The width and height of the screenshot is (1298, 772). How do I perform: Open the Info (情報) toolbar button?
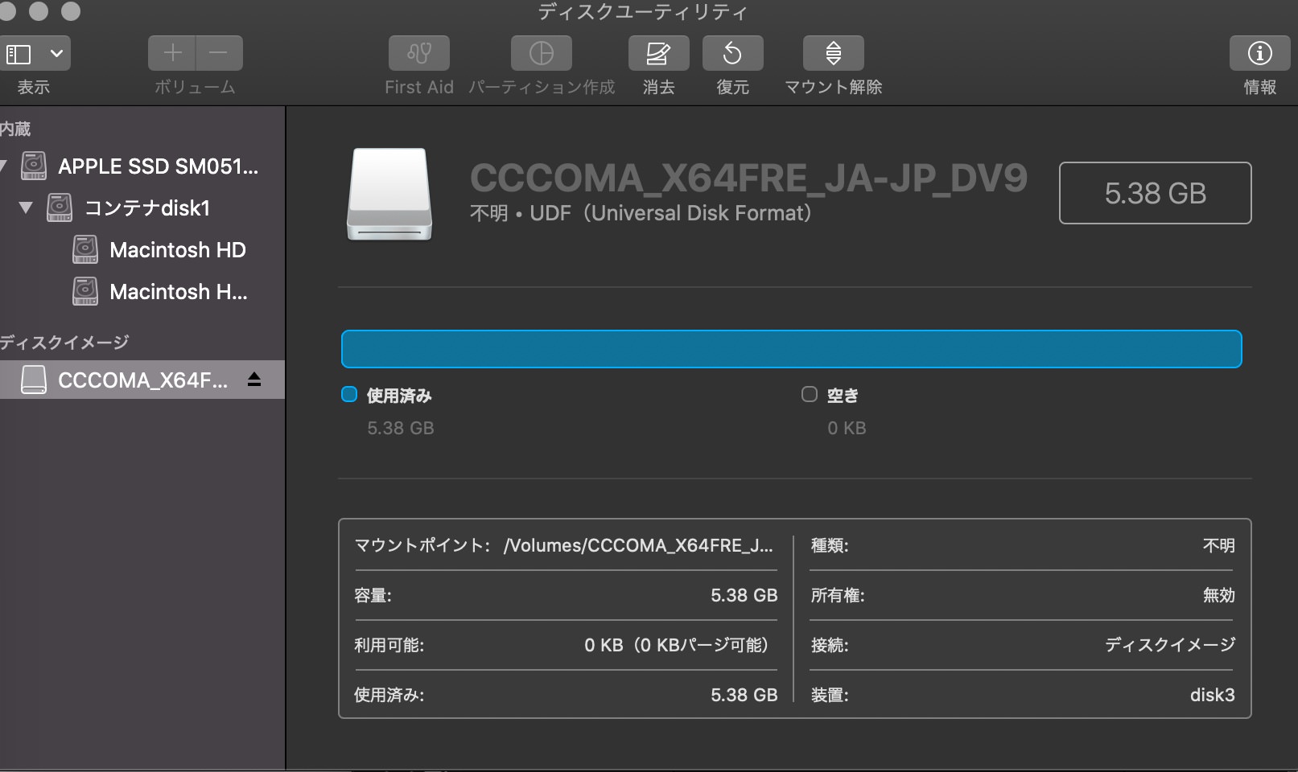click(1259, 54)
